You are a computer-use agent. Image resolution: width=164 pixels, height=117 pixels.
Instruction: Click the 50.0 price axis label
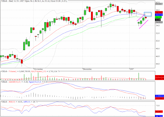coord(157,41)
